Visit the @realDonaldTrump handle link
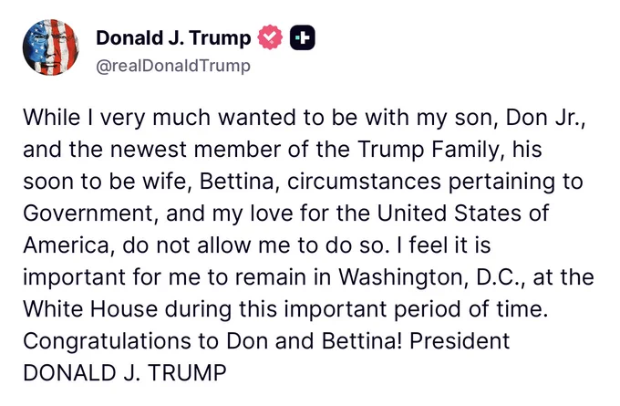 173,66
